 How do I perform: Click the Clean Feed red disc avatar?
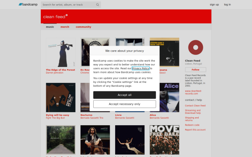tap(196, 47)
